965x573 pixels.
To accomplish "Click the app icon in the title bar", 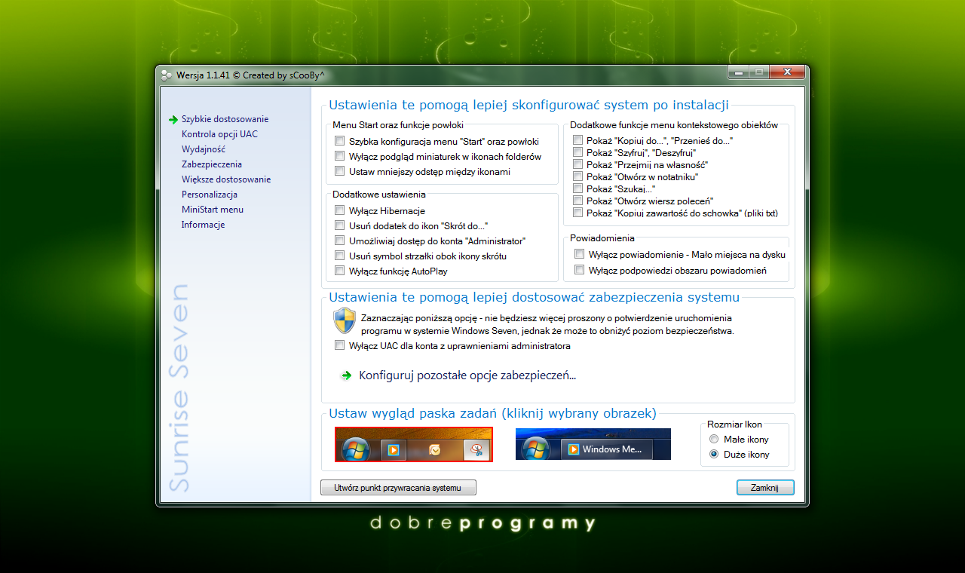I will click(x=167, y=75).
